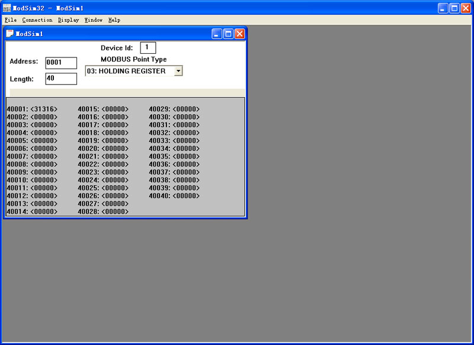474x345 pixels.
Task: Click the Device Id input field
Action: [x=148, y=48]
